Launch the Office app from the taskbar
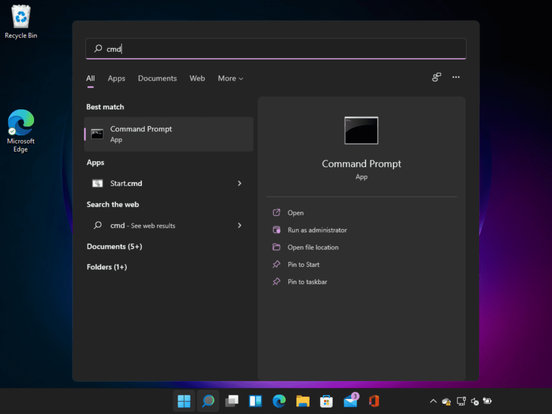This screenshot has height=414, width=552. click(x=374, y=401)
